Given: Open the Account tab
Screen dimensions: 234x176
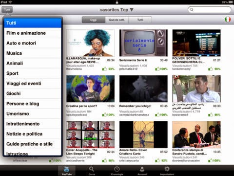Looking at the screenshot, I should (x=142, y=171).
